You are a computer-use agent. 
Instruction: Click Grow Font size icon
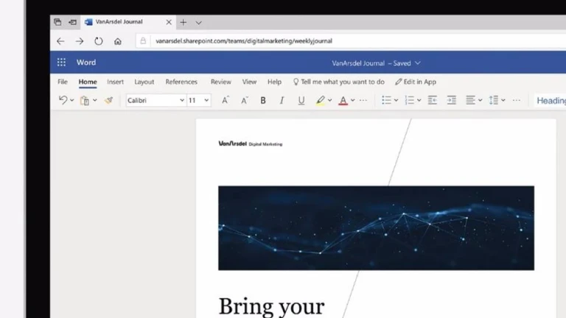226,100
